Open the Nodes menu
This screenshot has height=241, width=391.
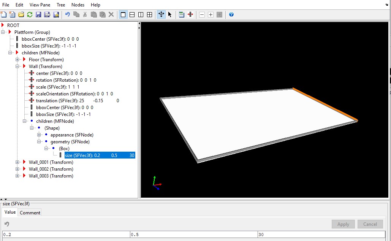[x=78, y=5]
